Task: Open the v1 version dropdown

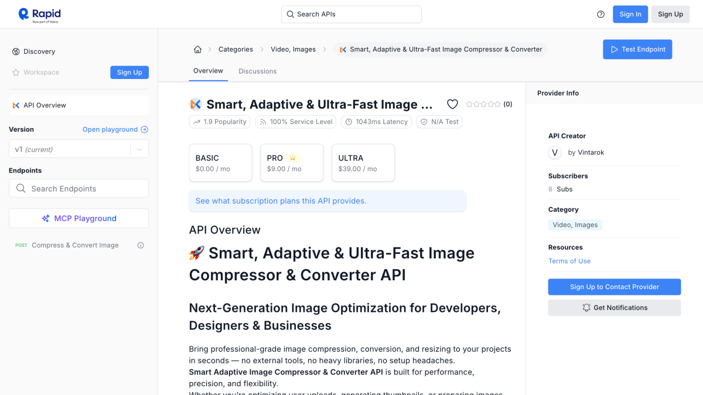Action: [x=79, y=149]
